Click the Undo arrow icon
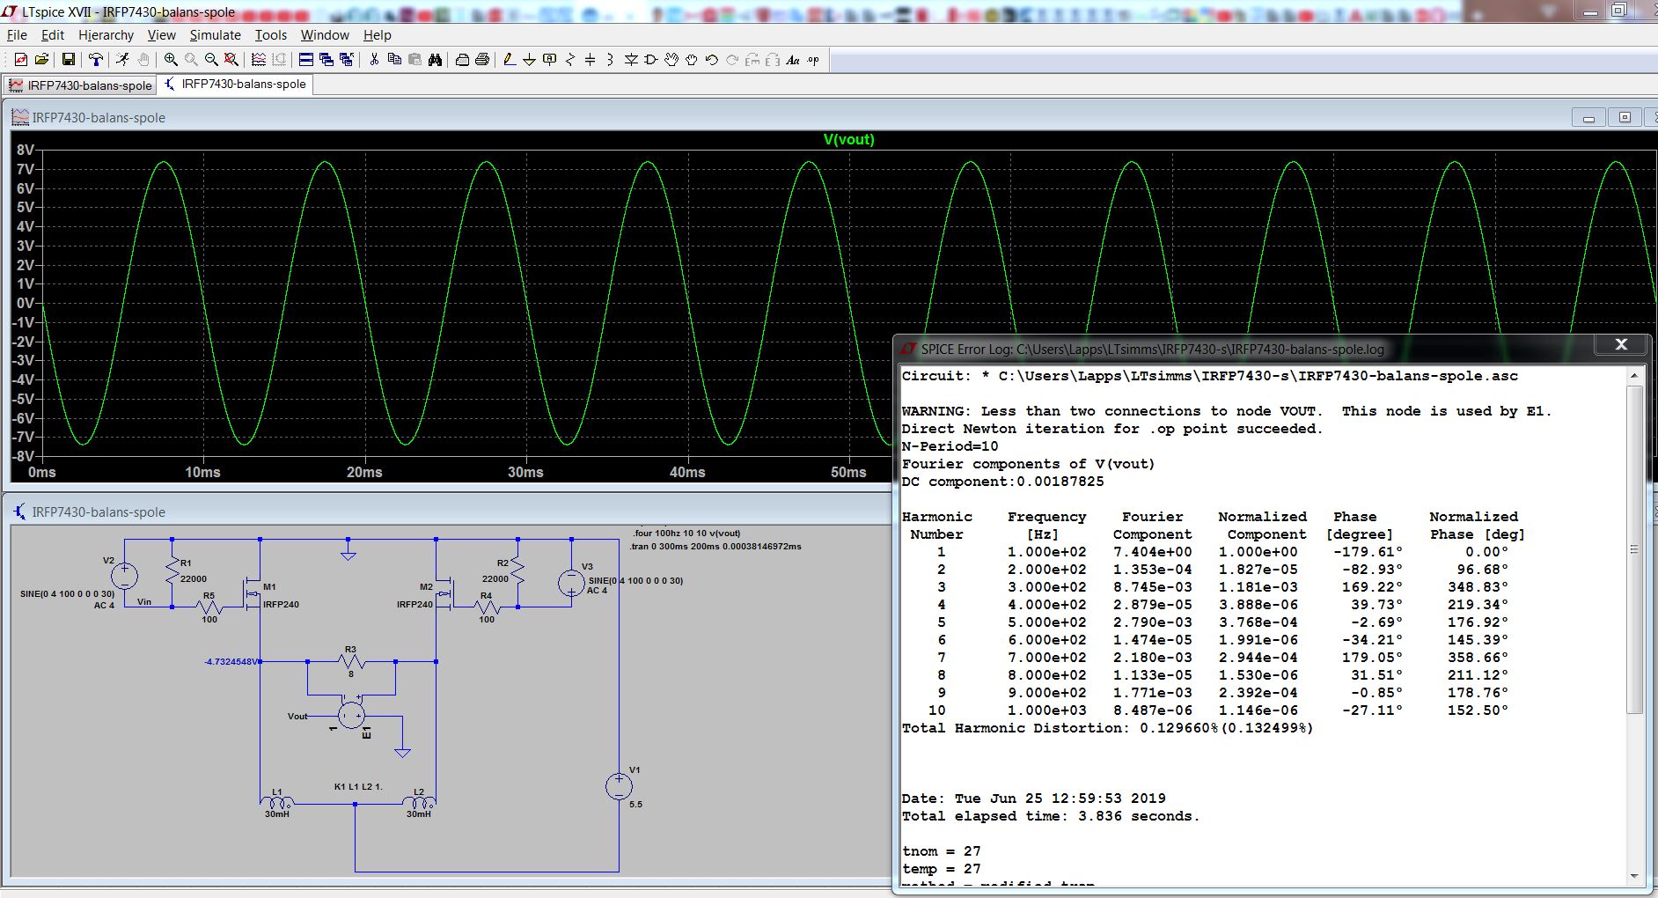 click(712, 59)
